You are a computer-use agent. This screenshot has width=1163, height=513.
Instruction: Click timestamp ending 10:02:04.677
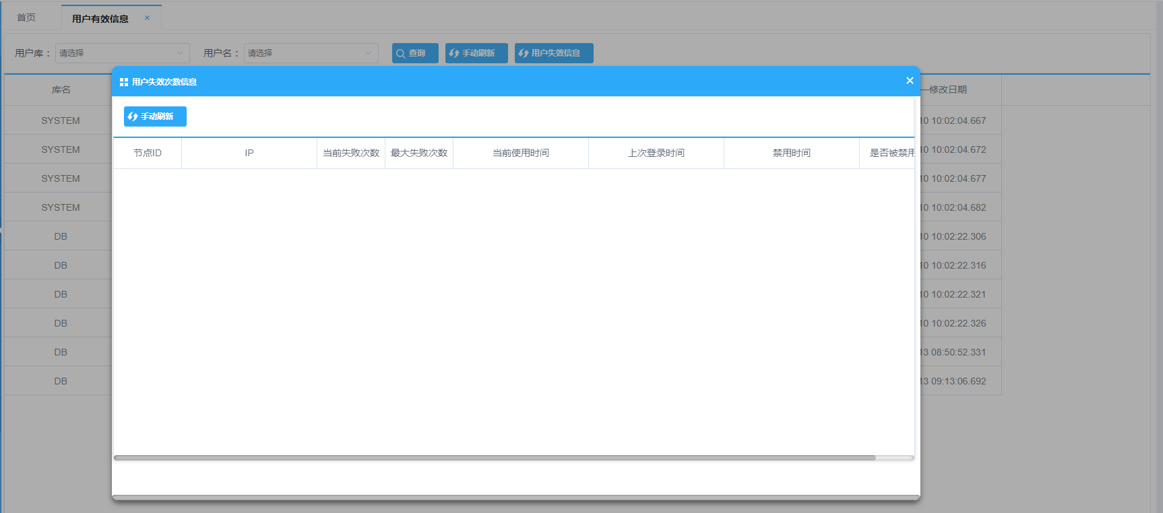click(953, 178)
